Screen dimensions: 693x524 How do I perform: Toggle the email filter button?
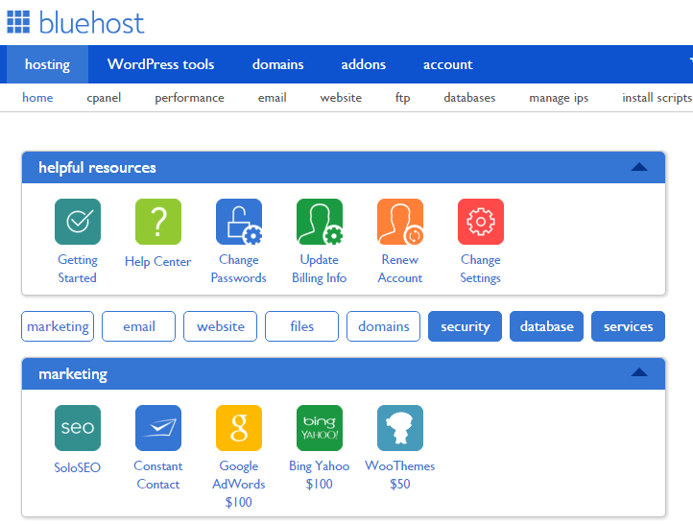tap(139, 326)
